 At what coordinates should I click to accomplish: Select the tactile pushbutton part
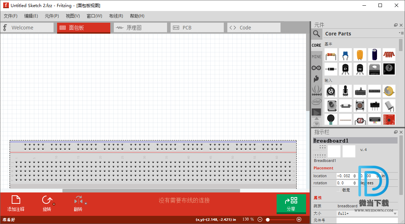click(360, 106)
